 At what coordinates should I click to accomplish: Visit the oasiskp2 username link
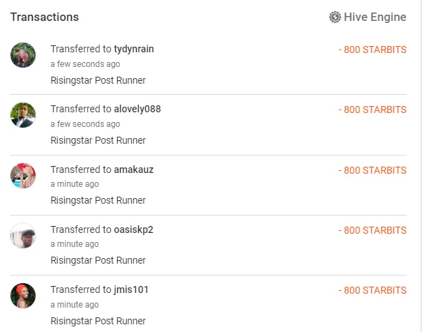point(134,229)
